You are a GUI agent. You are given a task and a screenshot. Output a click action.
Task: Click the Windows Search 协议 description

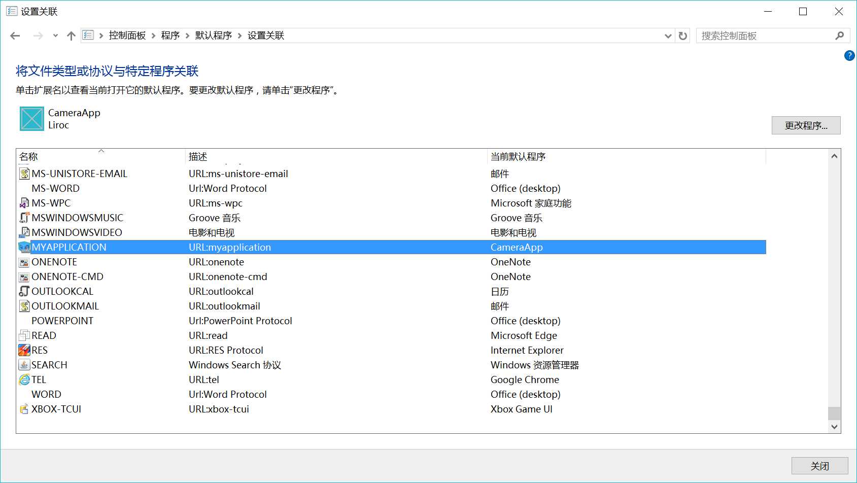point(235,365)
